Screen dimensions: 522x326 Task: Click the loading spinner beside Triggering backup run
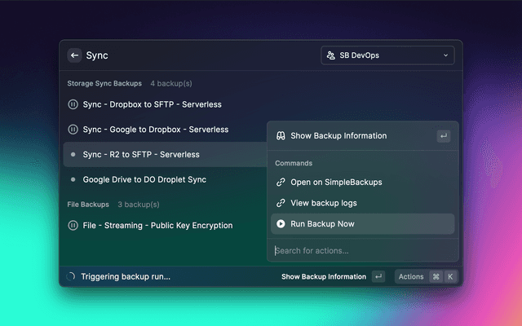click(70, 276)
